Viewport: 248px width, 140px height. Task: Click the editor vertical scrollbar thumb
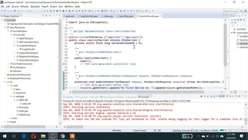(x=225, y=45)
